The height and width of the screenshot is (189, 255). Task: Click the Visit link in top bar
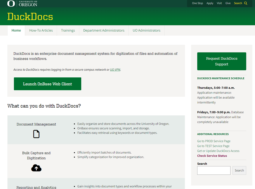coord(219,3)
